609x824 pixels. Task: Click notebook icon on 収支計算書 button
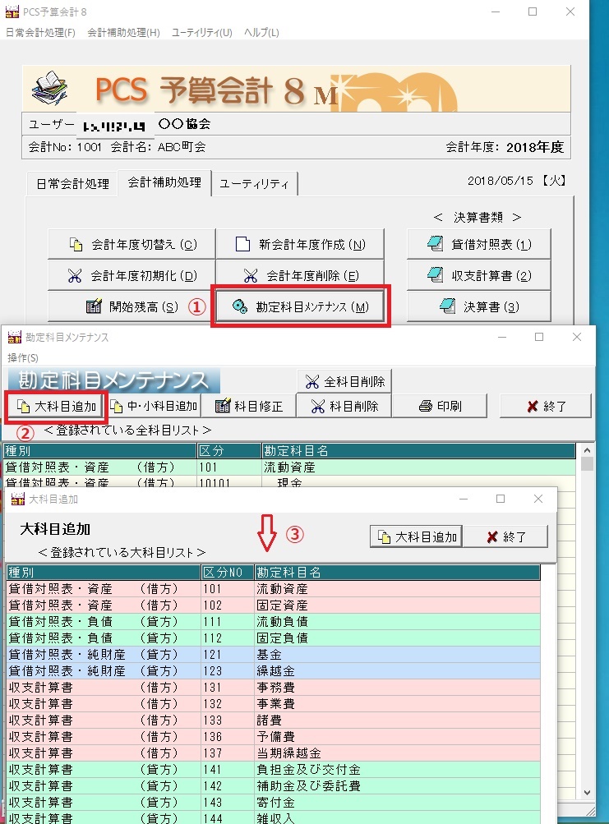[435, 274]
